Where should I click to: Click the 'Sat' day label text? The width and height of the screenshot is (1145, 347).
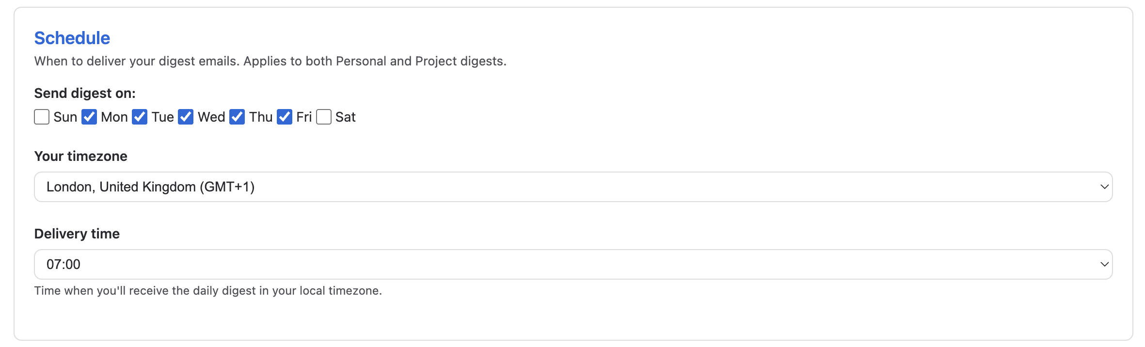[x=346, y=117]
